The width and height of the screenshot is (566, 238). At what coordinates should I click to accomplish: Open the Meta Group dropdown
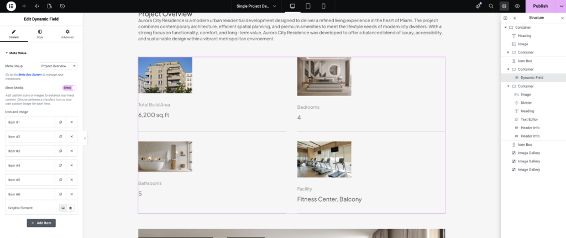[59, 66]
